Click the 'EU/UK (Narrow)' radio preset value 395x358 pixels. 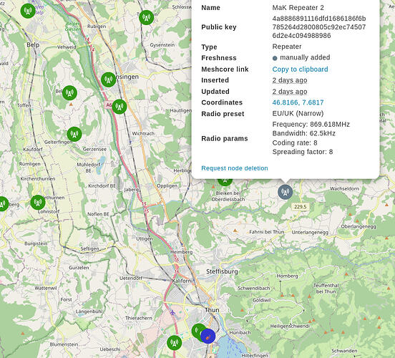298,113
